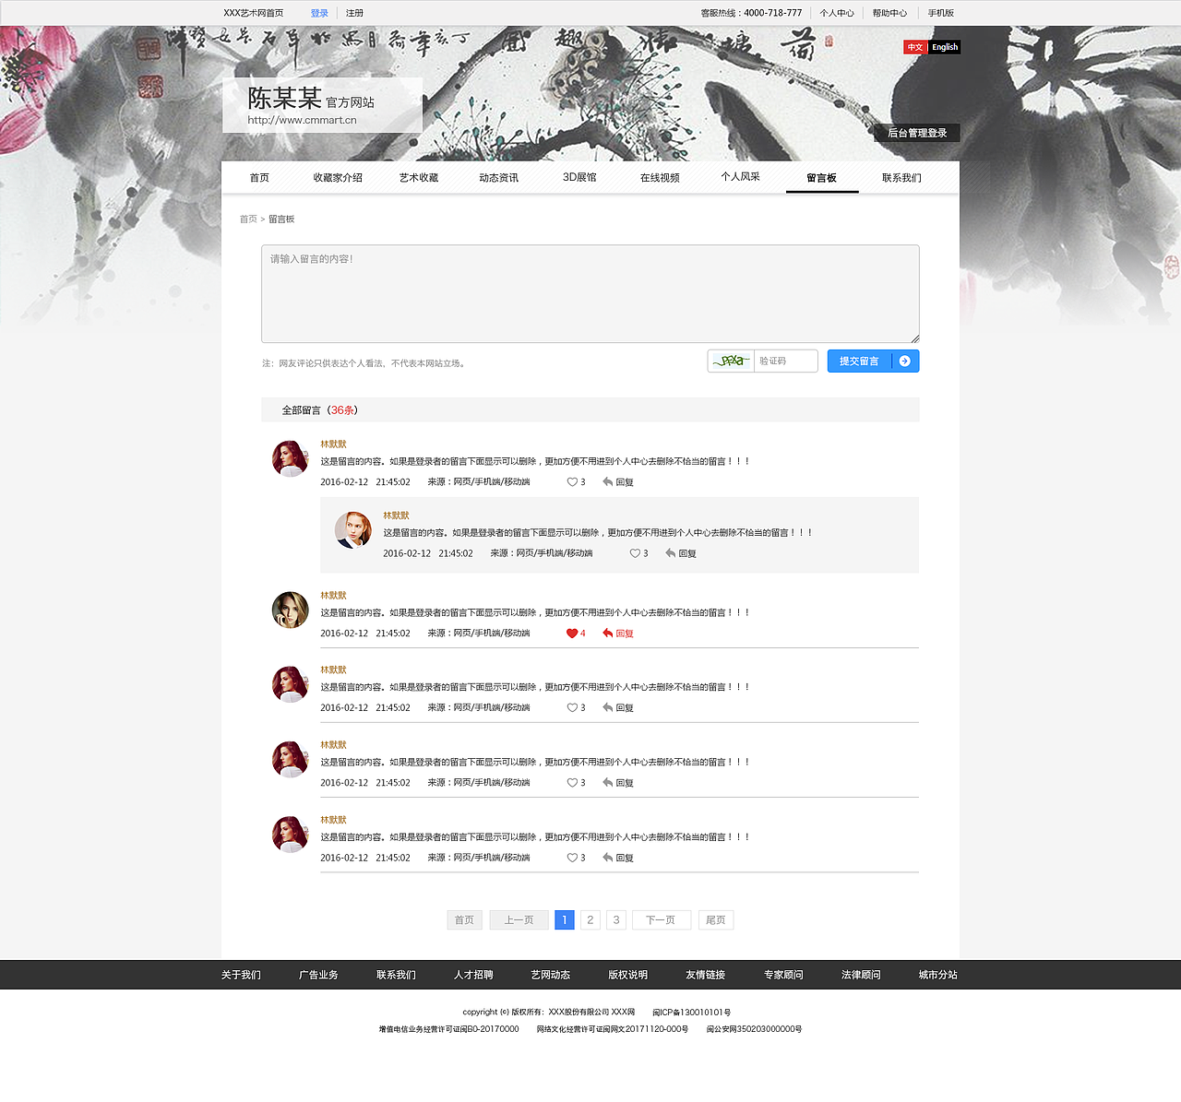Select page 1 in pagination

565,920
